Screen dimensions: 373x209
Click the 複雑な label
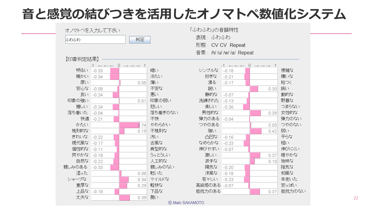287,70
